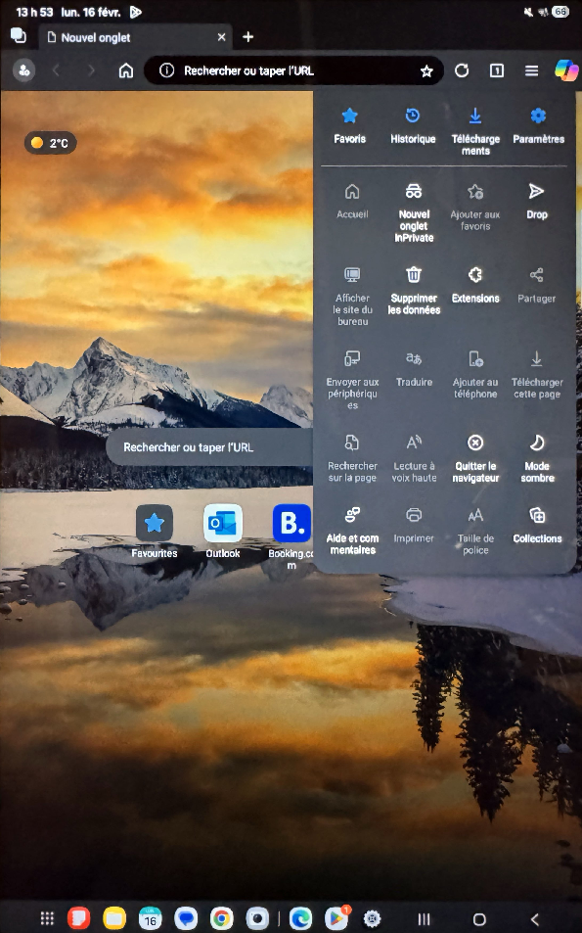
Task: Add a new tab with plus button
Action: pos(247,37)
